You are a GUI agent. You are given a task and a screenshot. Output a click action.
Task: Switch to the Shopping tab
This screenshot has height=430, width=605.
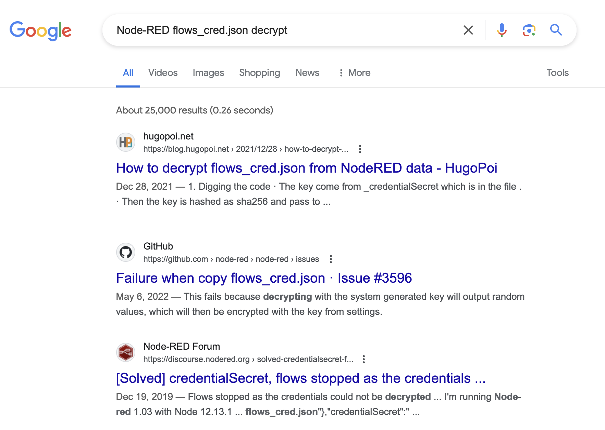click(260, 73)
